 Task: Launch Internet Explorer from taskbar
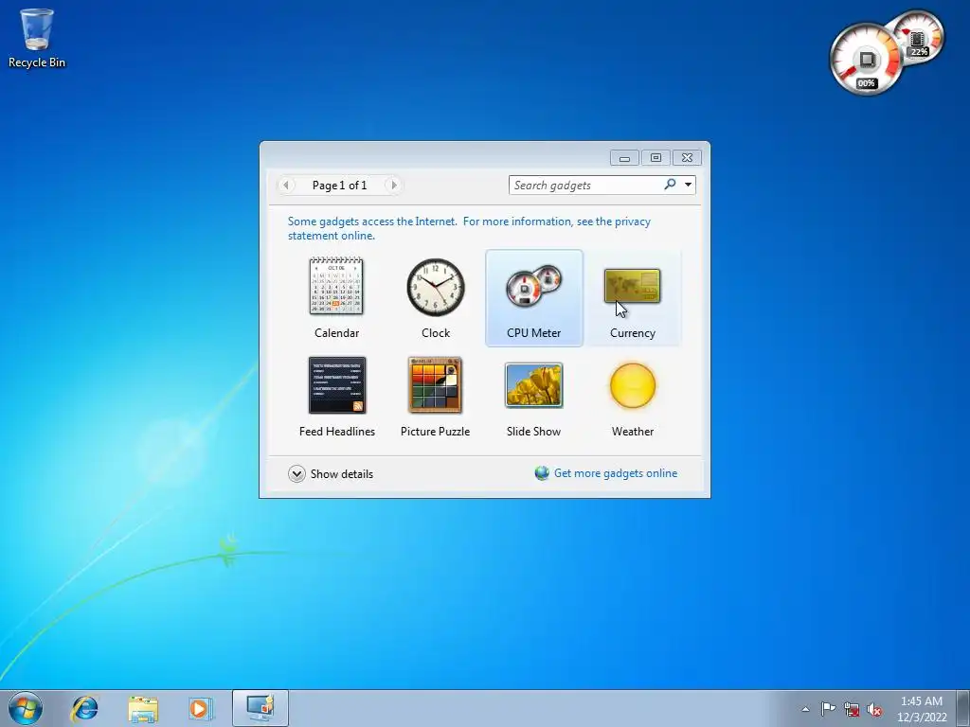(x=84, y=708)
